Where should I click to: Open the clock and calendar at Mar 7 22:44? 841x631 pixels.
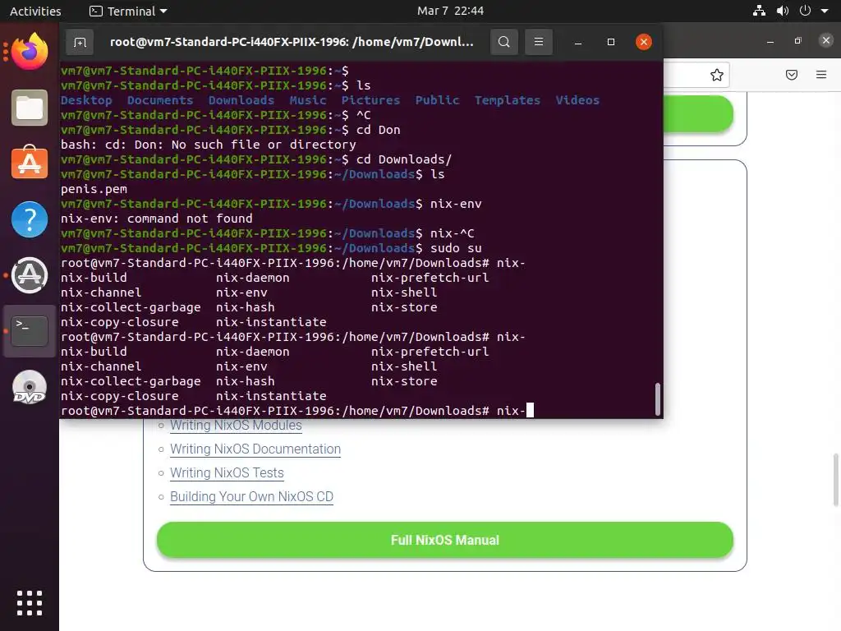point(451,11)
